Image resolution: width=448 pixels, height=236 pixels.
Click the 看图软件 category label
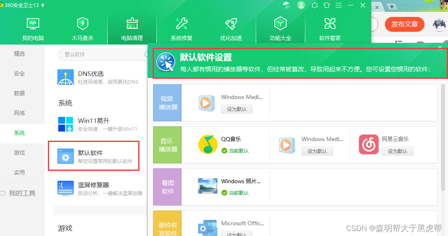(168, 187)
